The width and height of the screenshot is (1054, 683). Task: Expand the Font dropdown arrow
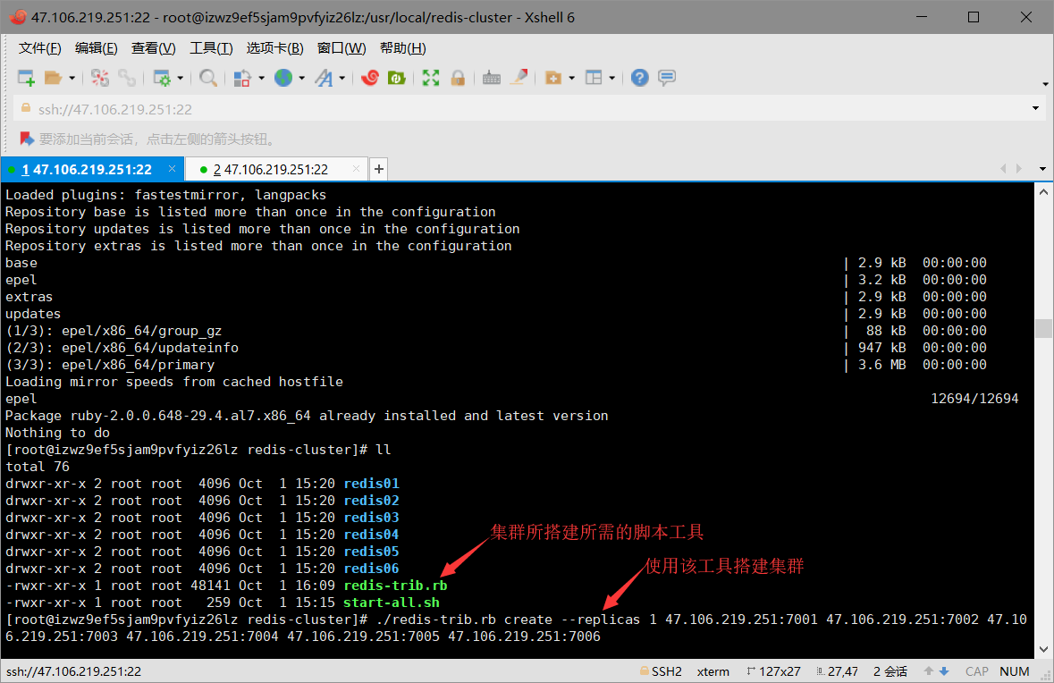(342, 79)
